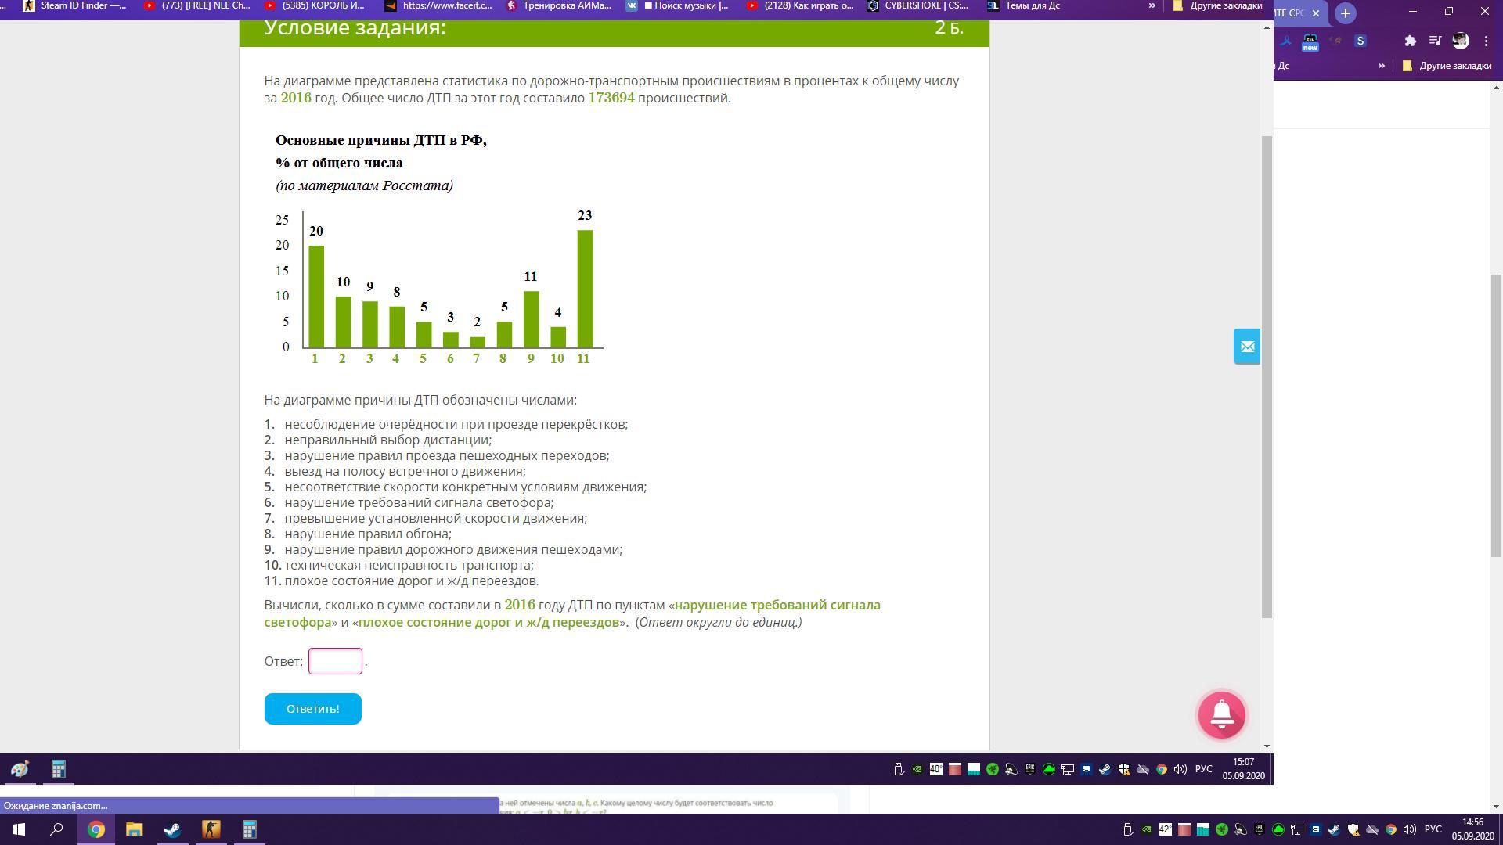This screenshot has height=845, width=1503.
Task: Open new browser tab with plus button
Action: pos(1346,13)
